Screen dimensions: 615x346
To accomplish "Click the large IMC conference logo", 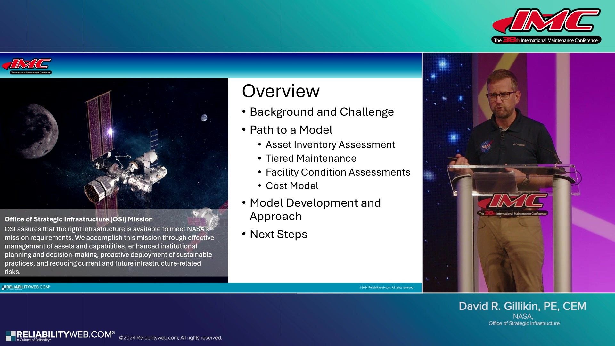I will [546, 26].
